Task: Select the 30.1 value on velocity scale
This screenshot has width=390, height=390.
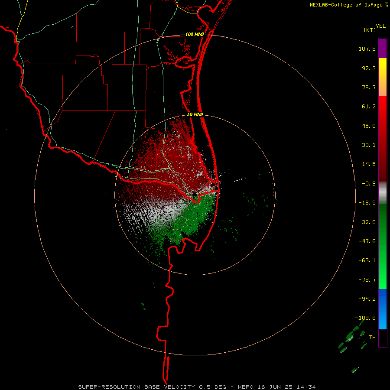Action: click(369, 145)
